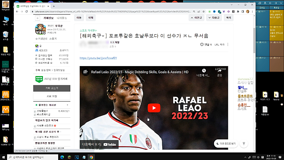Image resolution: width=284 pixels, height=160 pixels.
Task: Click the address bar URL field
Action: [112, 11]
